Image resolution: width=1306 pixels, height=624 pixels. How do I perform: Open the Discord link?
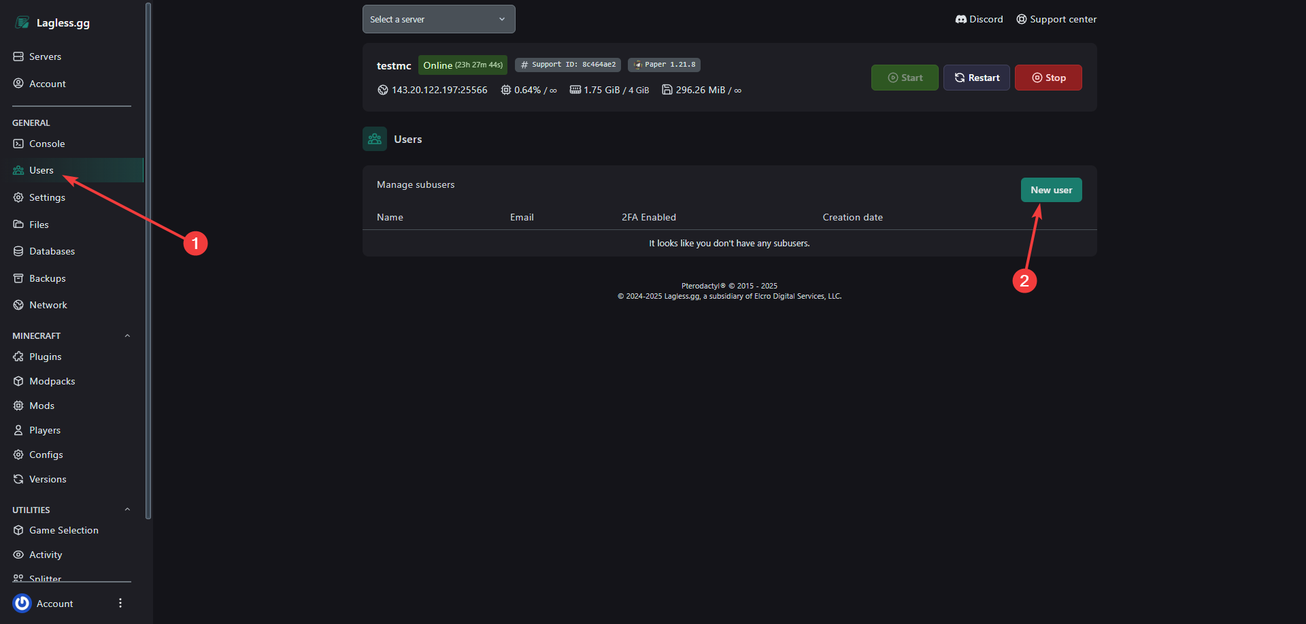[979, 19]
